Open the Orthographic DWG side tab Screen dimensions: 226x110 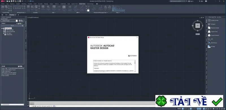(26, 34)
